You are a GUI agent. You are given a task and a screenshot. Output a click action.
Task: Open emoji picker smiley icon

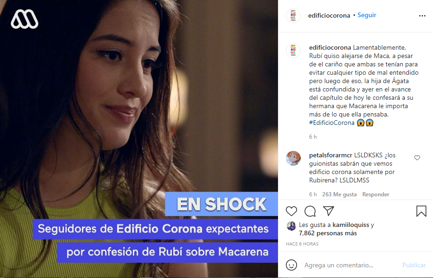(x=291, y=265)
